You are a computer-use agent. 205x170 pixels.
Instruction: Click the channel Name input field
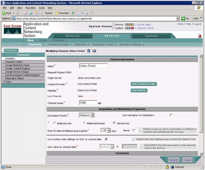click(x=93, y=66)
